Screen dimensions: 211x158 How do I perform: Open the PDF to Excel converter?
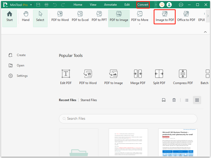point(80,17)
